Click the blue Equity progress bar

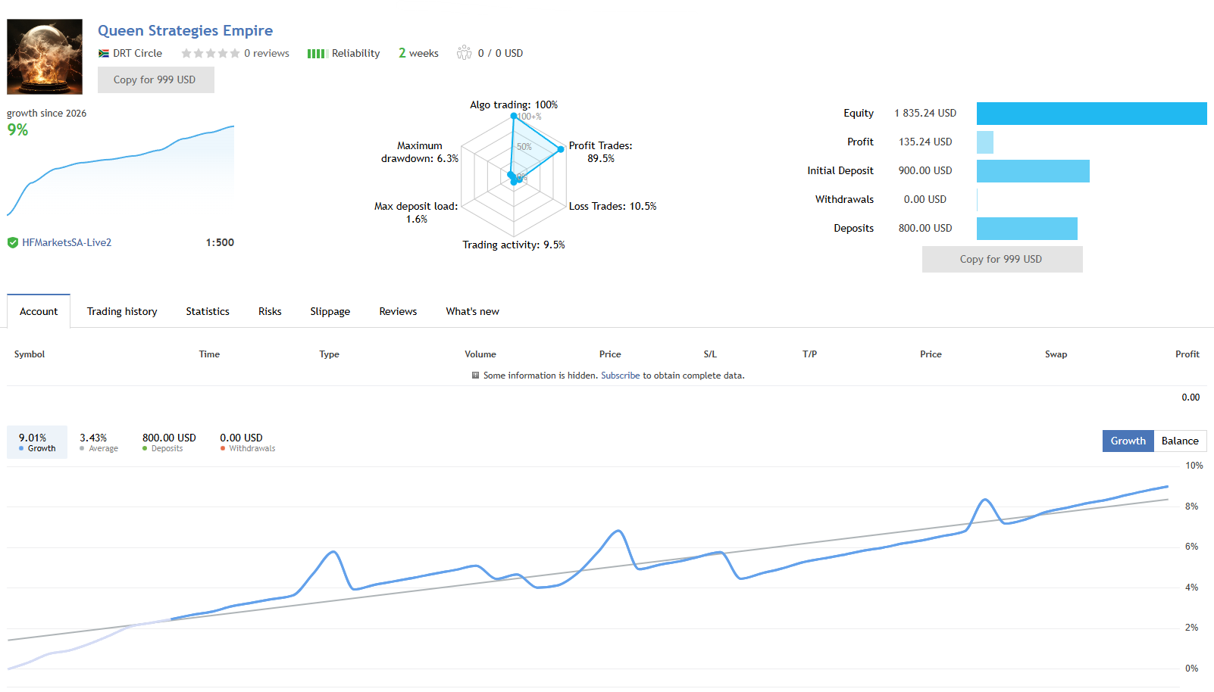click(1092, 113)
